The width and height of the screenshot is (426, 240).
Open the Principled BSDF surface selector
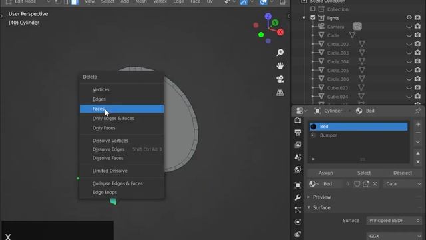pyautogui.click(x=394, y=221)
